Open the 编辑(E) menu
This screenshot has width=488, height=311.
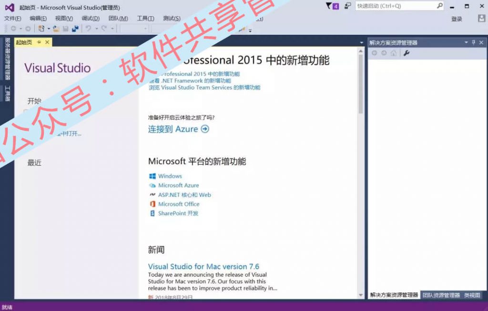[38, 19]
